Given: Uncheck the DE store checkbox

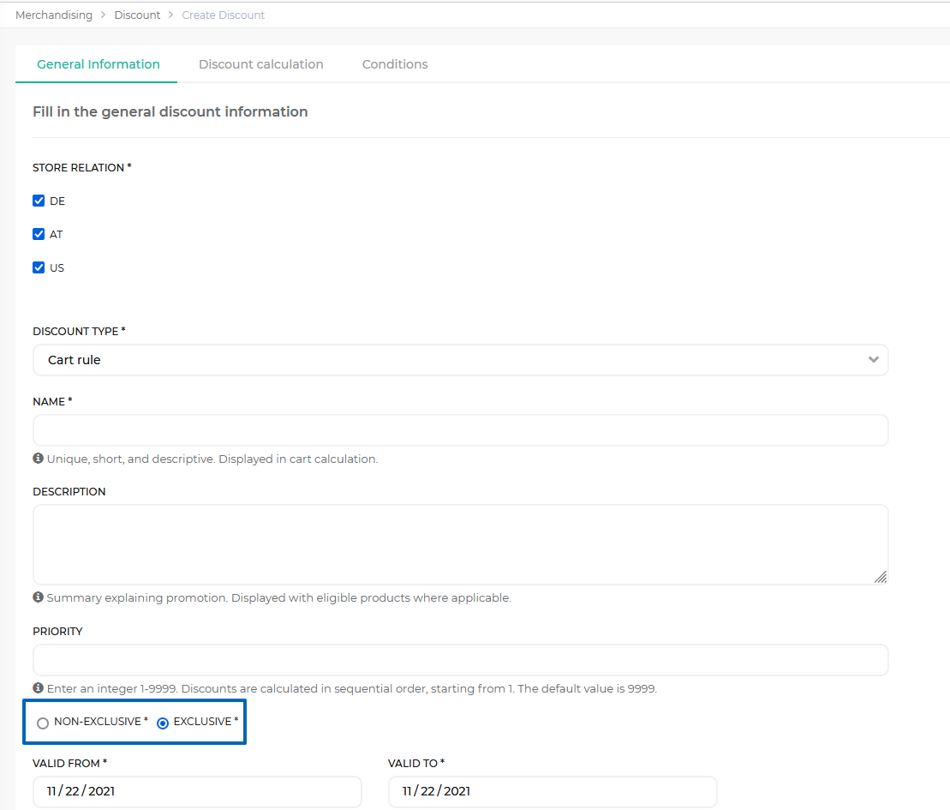Looking at the screenshot, I should pos(39,201).
